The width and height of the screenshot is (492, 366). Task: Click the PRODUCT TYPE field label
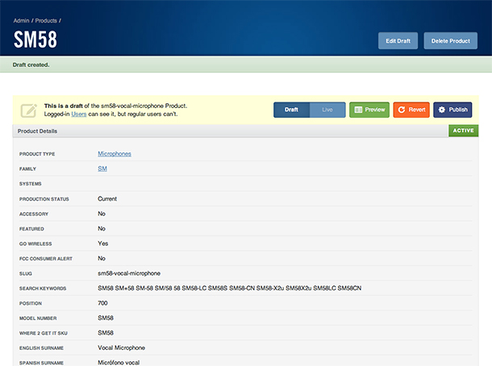point(37,154)
